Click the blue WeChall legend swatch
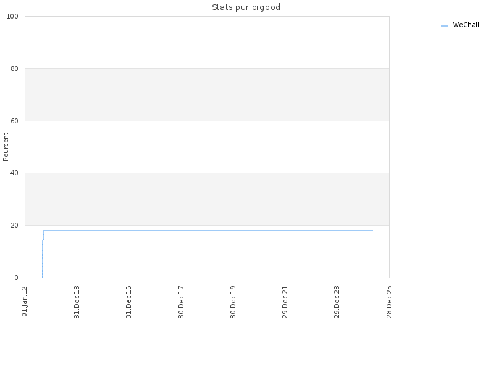 pyautogui.click(x=444, y=26)
